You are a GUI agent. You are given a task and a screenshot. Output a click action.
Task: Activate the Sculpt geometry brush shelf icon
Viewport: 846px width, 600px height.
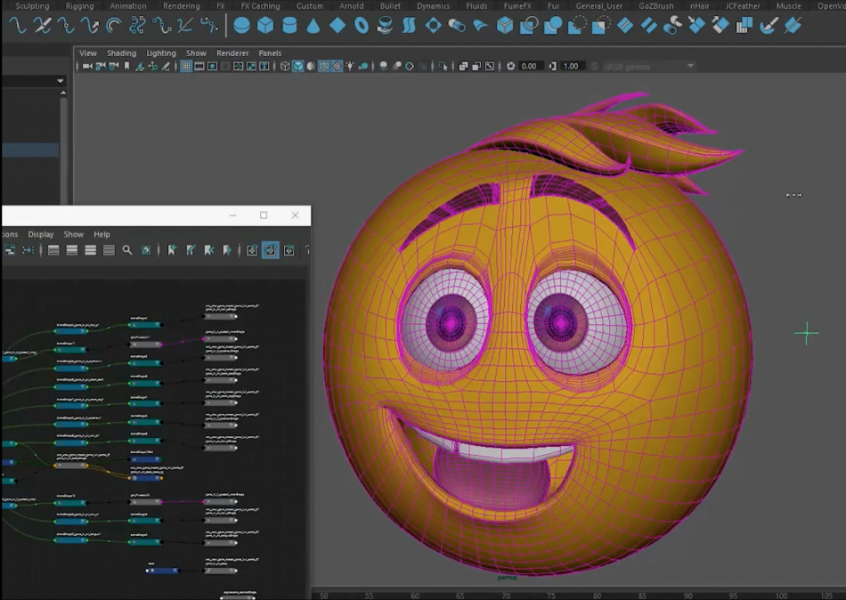pos(769,25)
